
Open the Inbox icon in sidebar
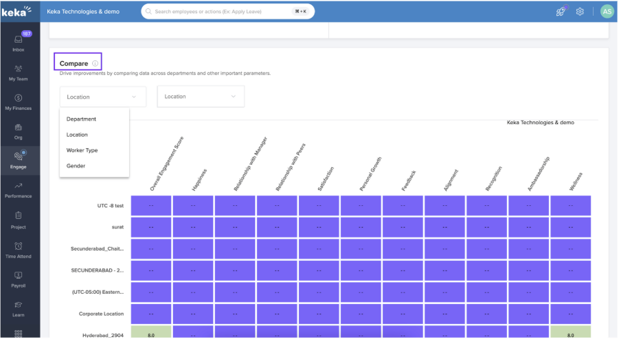pyautogui.click(x=19, y=42)
